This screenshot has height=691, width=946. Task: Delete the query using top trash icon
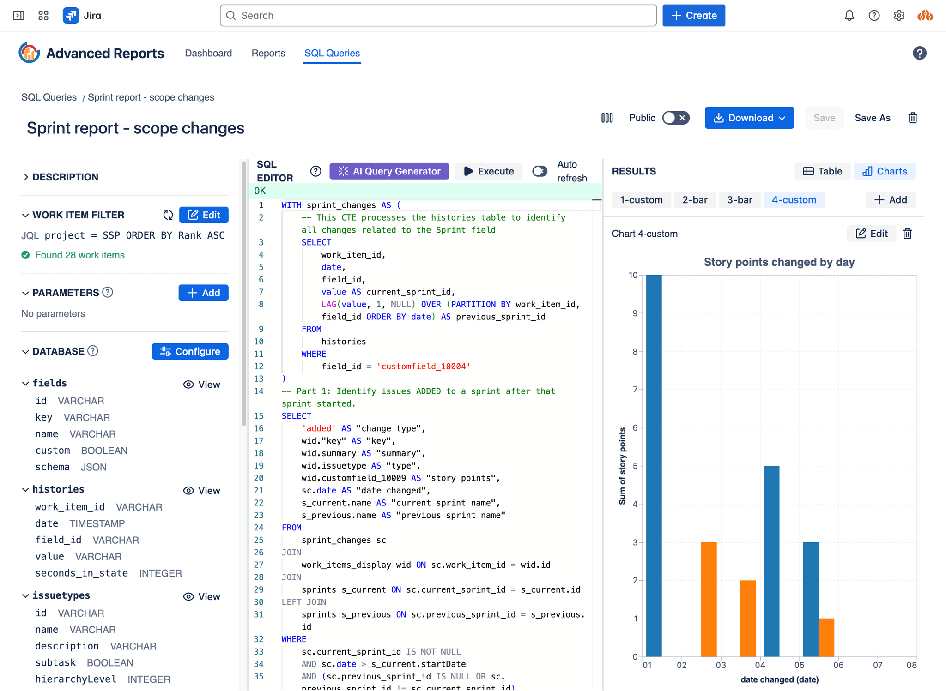click(x=913, y=118)
